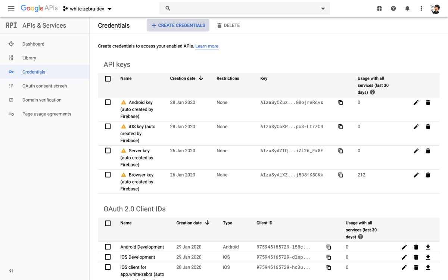Delete Android Development OAuth client
The image size is (448, 280).
click(x=416, y=247)
